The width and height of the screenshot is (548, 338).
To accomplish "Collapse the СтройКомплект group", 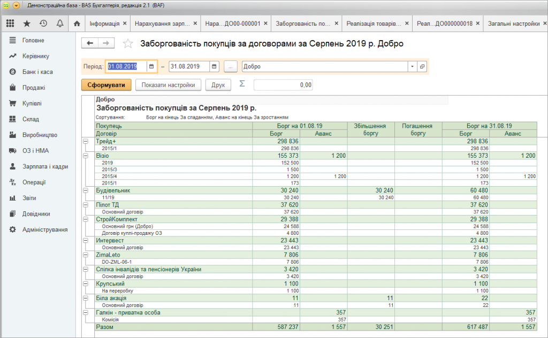I will point(85,219).
